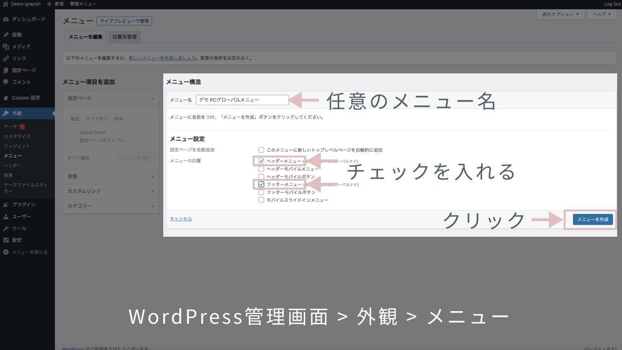Image resolution: width=622 pixels, height=350 pixels.
Task: Click the 新しいメニューを作成しましょう link
Action: coord(162,58)
